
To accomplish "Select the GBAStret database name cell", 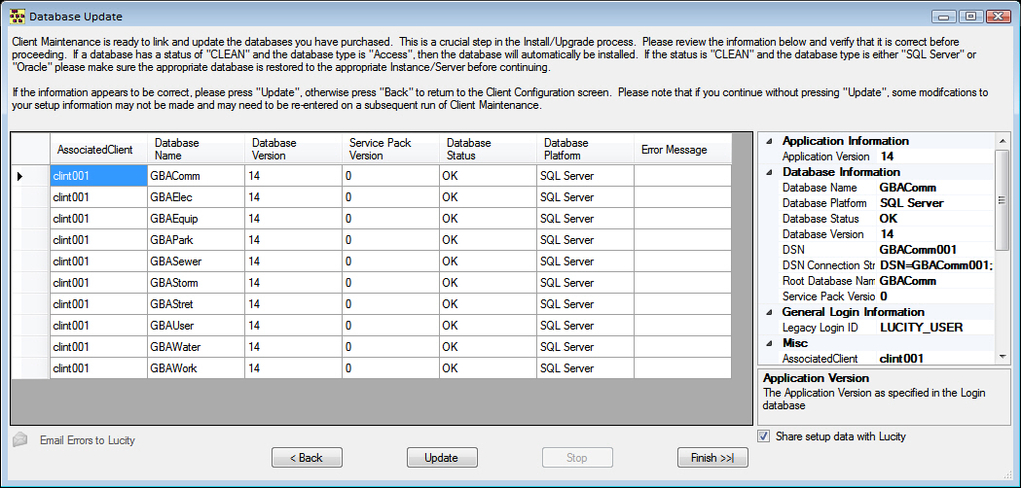I will pyautogui.click(x=196, y=304).
